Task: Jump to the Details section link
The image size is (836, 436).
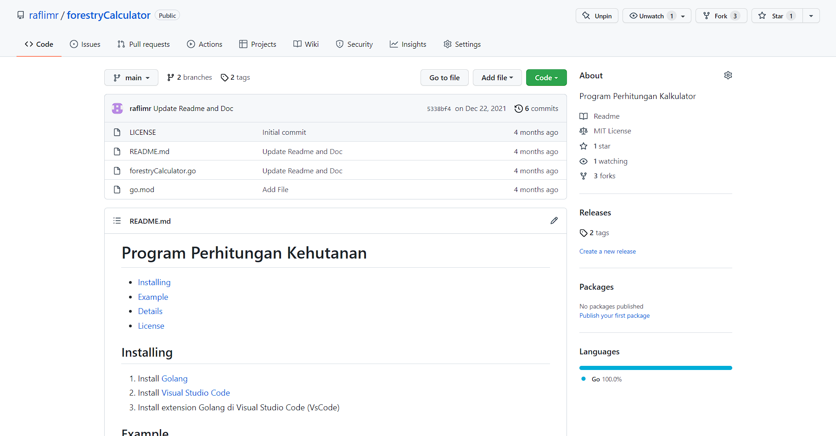Action: pos(150,311)
